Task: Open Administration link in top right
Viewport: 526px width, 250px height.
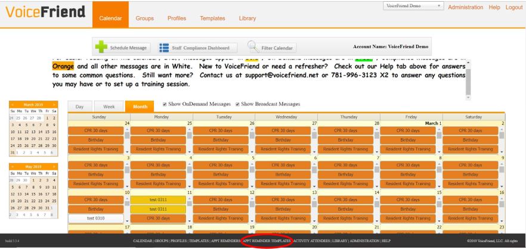Action: coord(466,7)
